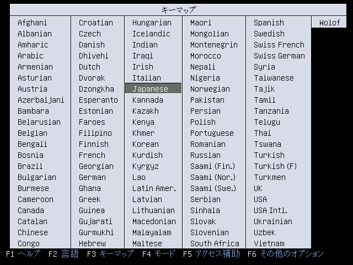The height and width of the screenshot is (265, 353).
Task: Select Finnish keymap
Action: tap(94, 144)
